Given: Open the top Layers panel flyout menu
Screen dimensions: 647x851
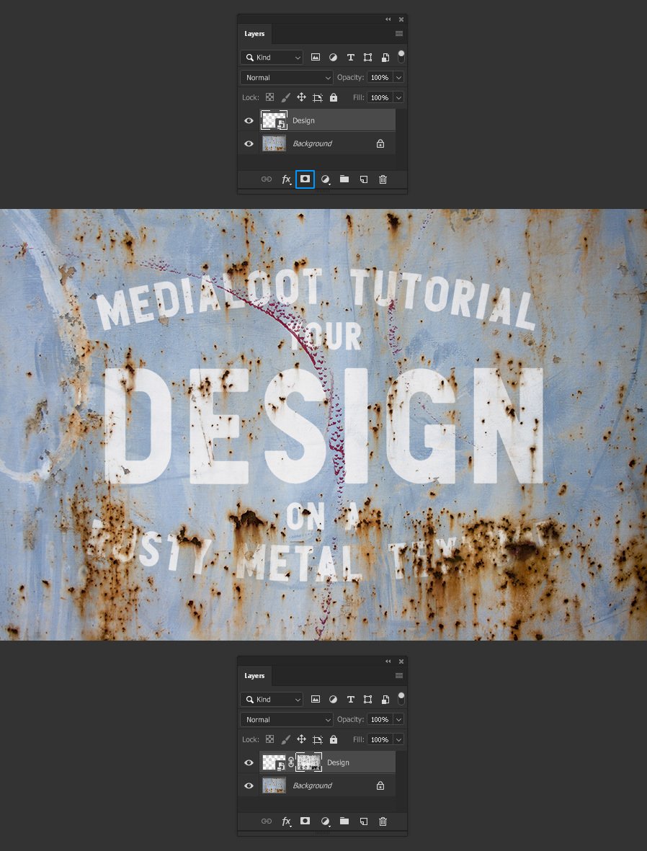Looking at the screenshot, I should pos(399,34).
